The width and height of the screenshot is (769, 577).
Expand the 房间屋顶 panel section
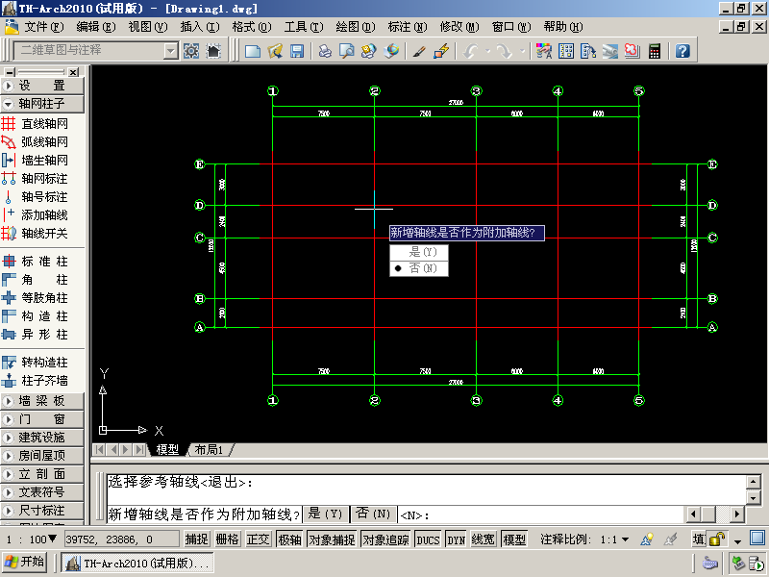coord(42,455)
